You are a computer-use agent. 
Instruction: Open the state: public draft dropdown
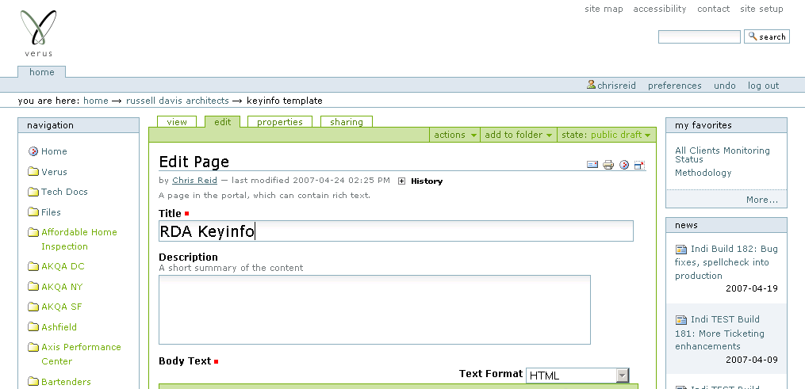pyautogui.click(x=606, y=135)
